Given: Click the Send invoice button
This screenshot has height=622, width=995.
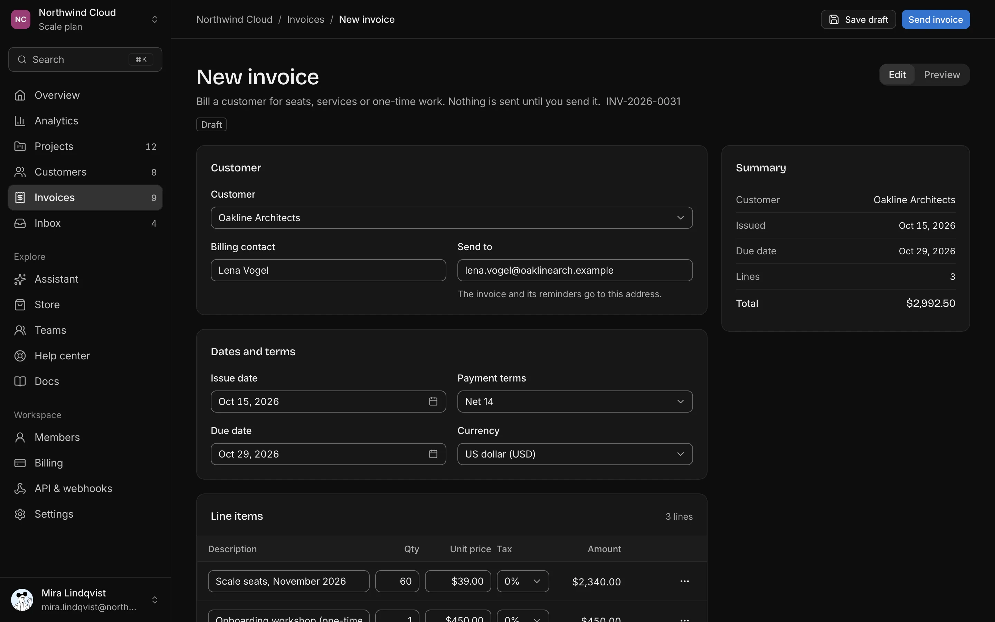Looking at the screenshot, I should coord(935,19).
